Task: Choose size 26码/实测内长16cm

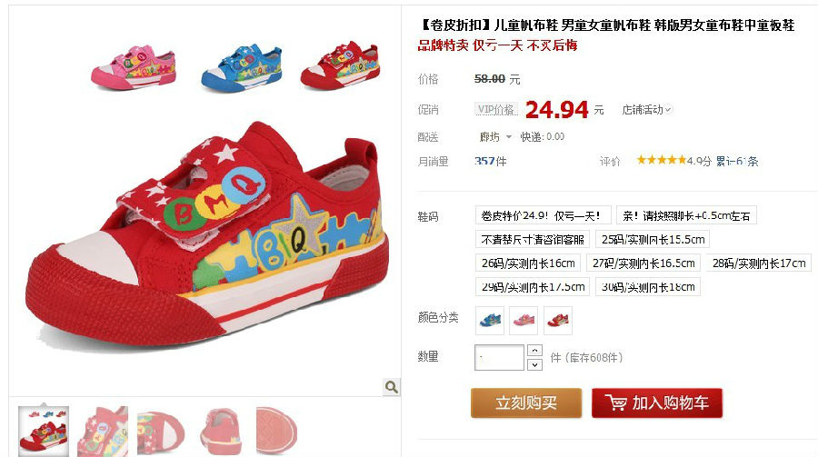Action: [x=528, y=263]
